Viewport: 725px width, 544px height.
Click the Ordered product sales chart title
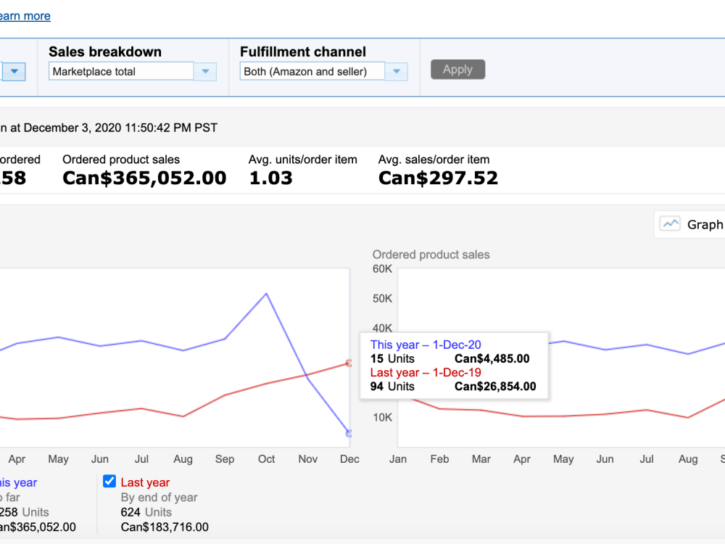pos(431,255)
